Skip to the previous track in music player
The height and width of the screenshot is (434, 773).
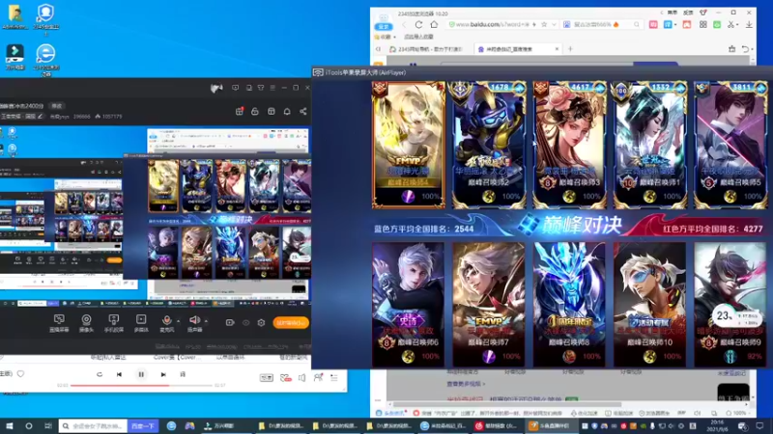tap(119, 374)
